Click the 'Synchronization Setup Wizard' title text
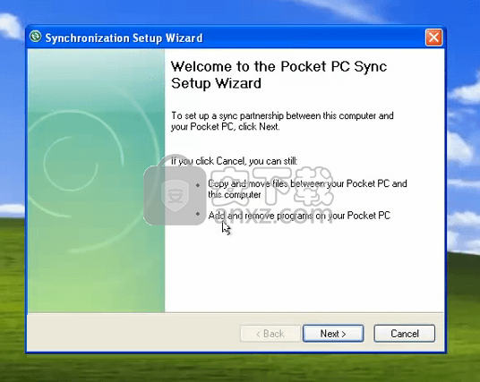 click(x=124, y=38)
